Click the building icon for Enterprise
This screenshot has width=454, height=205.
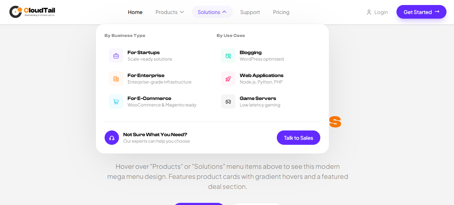[116, 78]
